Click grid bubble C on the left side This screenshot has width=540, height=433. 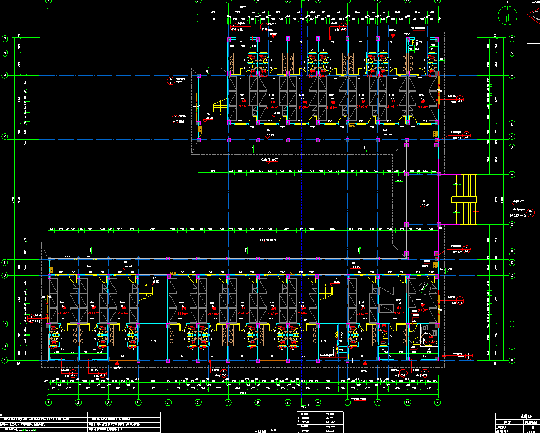(x=5, y=324)
